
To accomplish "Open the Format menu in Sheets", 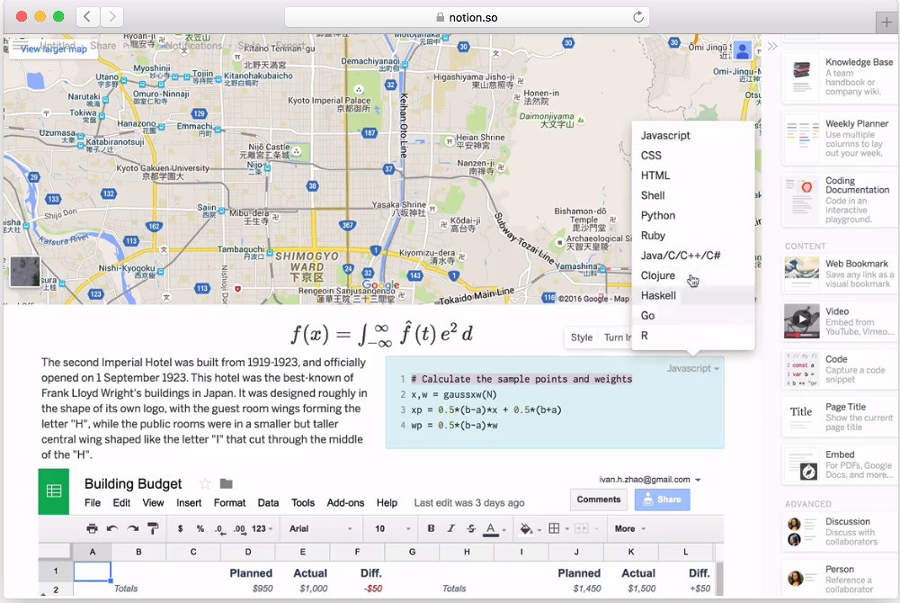I will point(229,503).
